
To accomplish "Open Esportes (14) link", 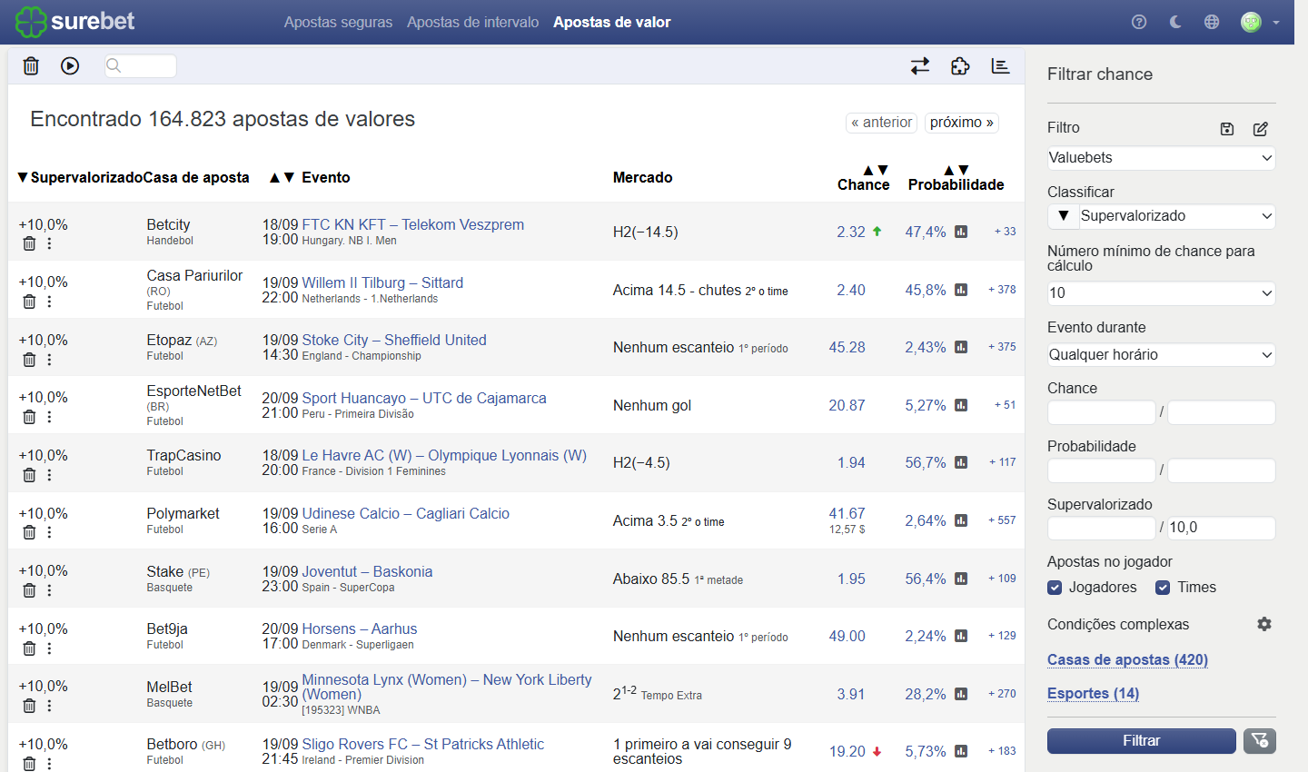I will [x=1093, y=693].
